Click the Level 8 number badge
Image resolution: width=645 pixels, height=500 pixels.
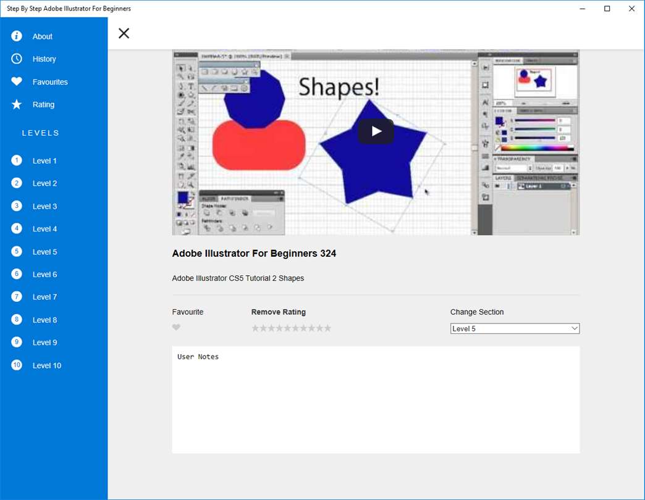coord(17,319)
